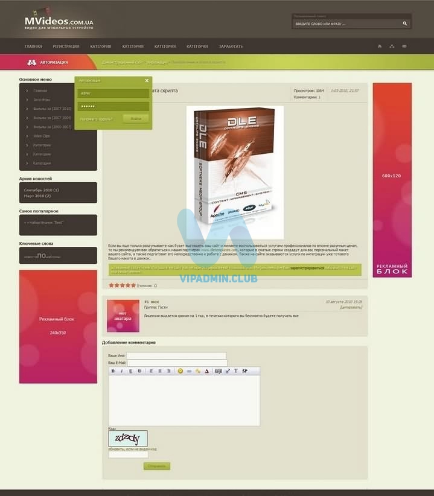The height and width of the screenshot is (496, 434).
Task: Click the 240x350 left advertising banner
Action: (x=58, y=326)
